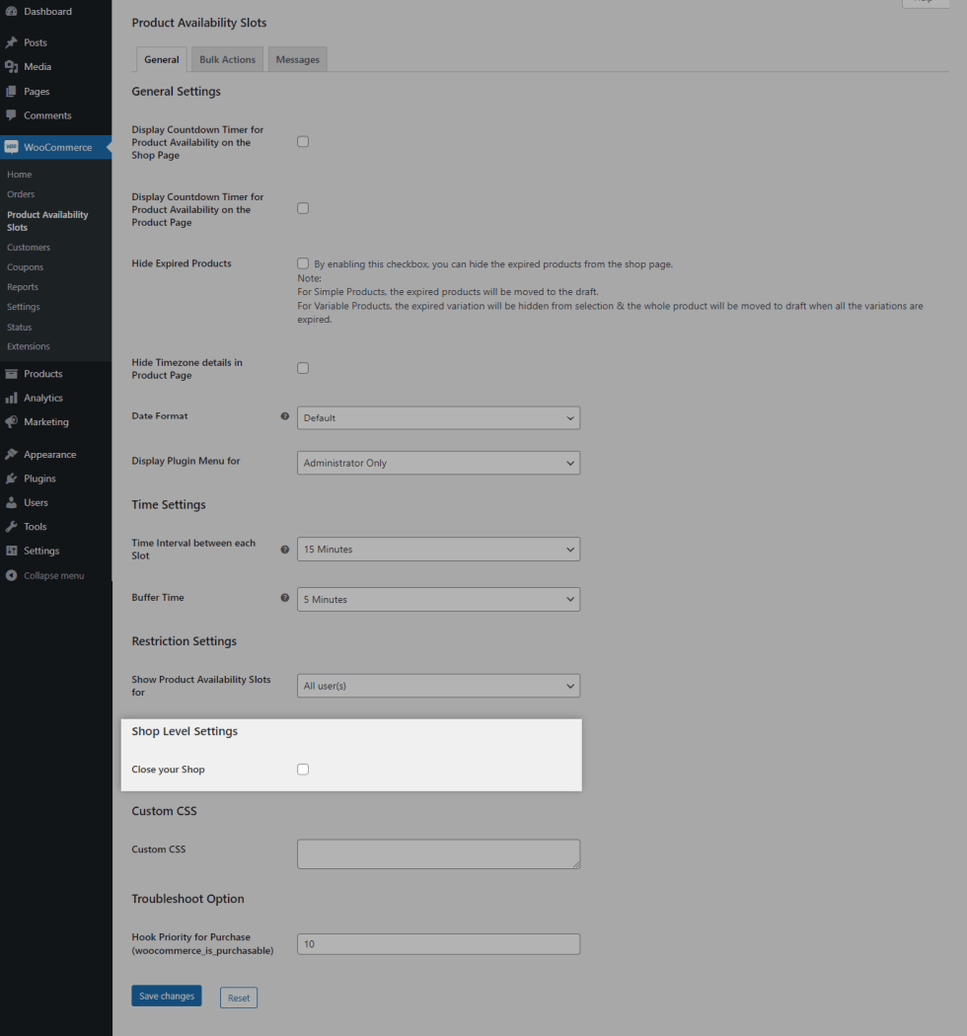This screenshot has height=1036, width=967.
Task: Open the Buffer Time dropdown
Action: (438, 600)
